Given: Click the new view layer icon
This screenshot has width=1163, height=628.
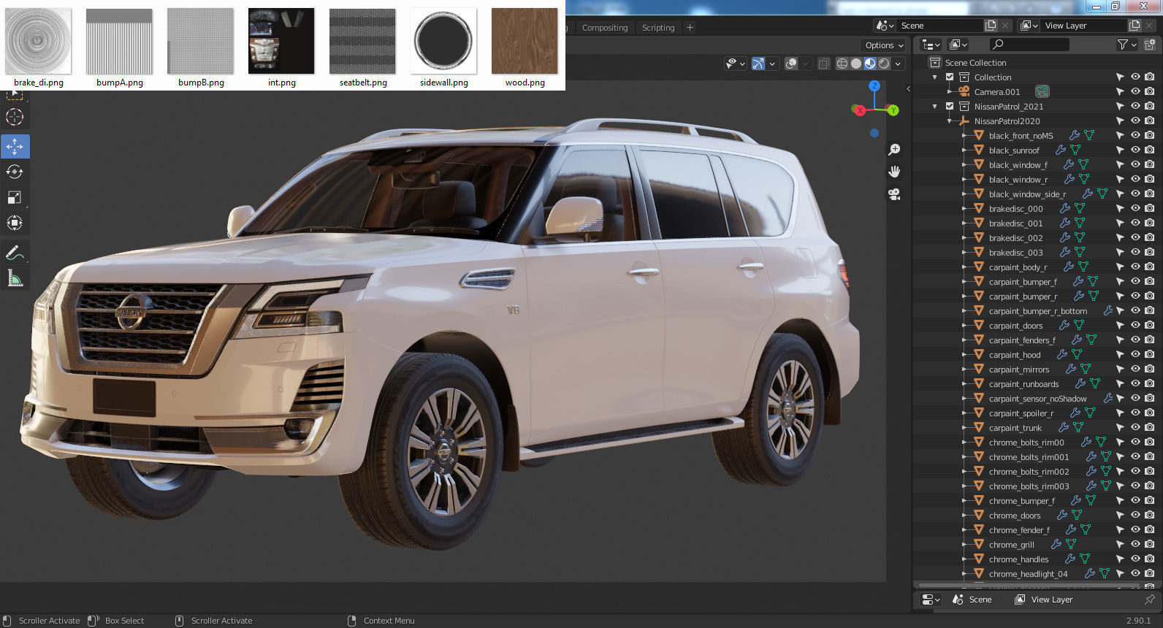Looking at the screenshot, I should (x=1135, y=25).
